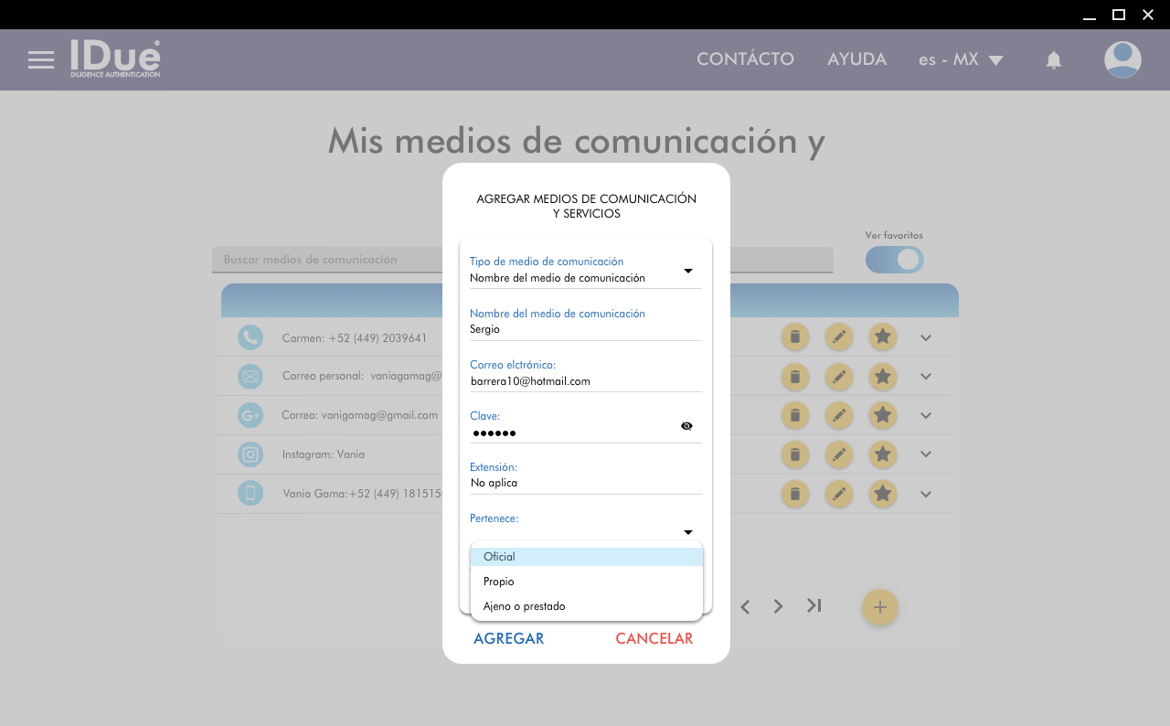The width and height of the screenshot is (1170, 726).
Task: Toggle the Ver favoritos switch
Action: click(x=894, y=260)
